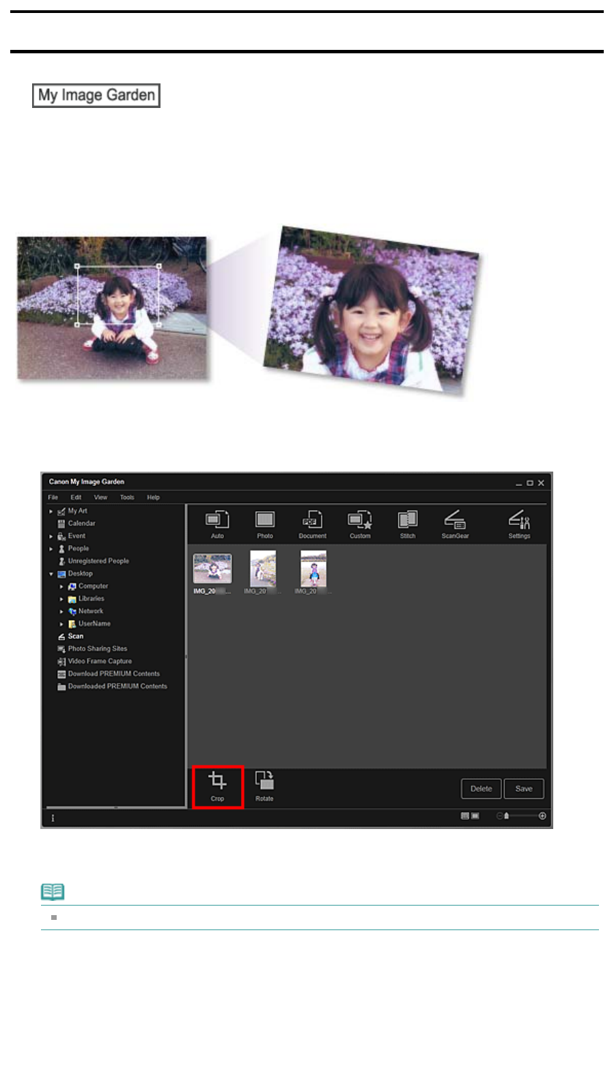Open the Tools menu
The image size is (614, 1073).
click(127, 498)
